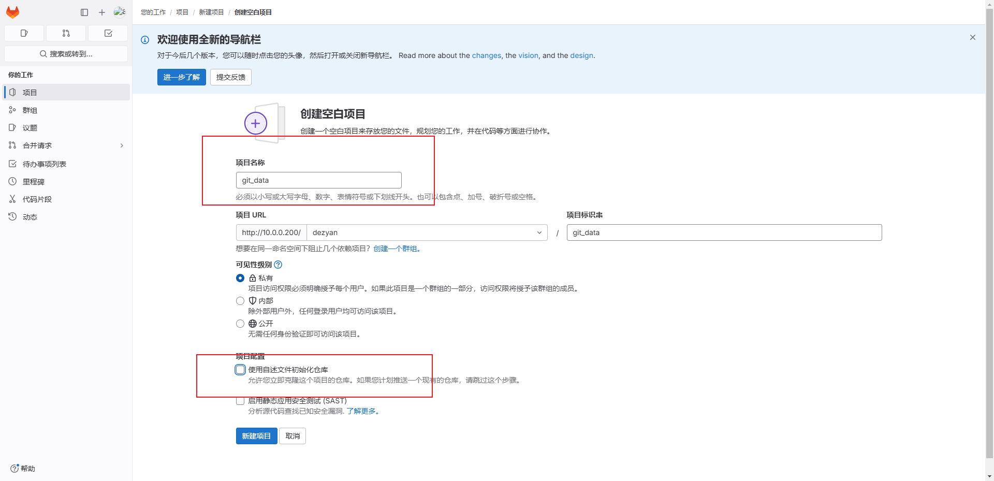This screenshot has width=994, height=481.
Task: Select the 内部 visibility radio button
Action: pyautogui.click(x=240, y=301)
